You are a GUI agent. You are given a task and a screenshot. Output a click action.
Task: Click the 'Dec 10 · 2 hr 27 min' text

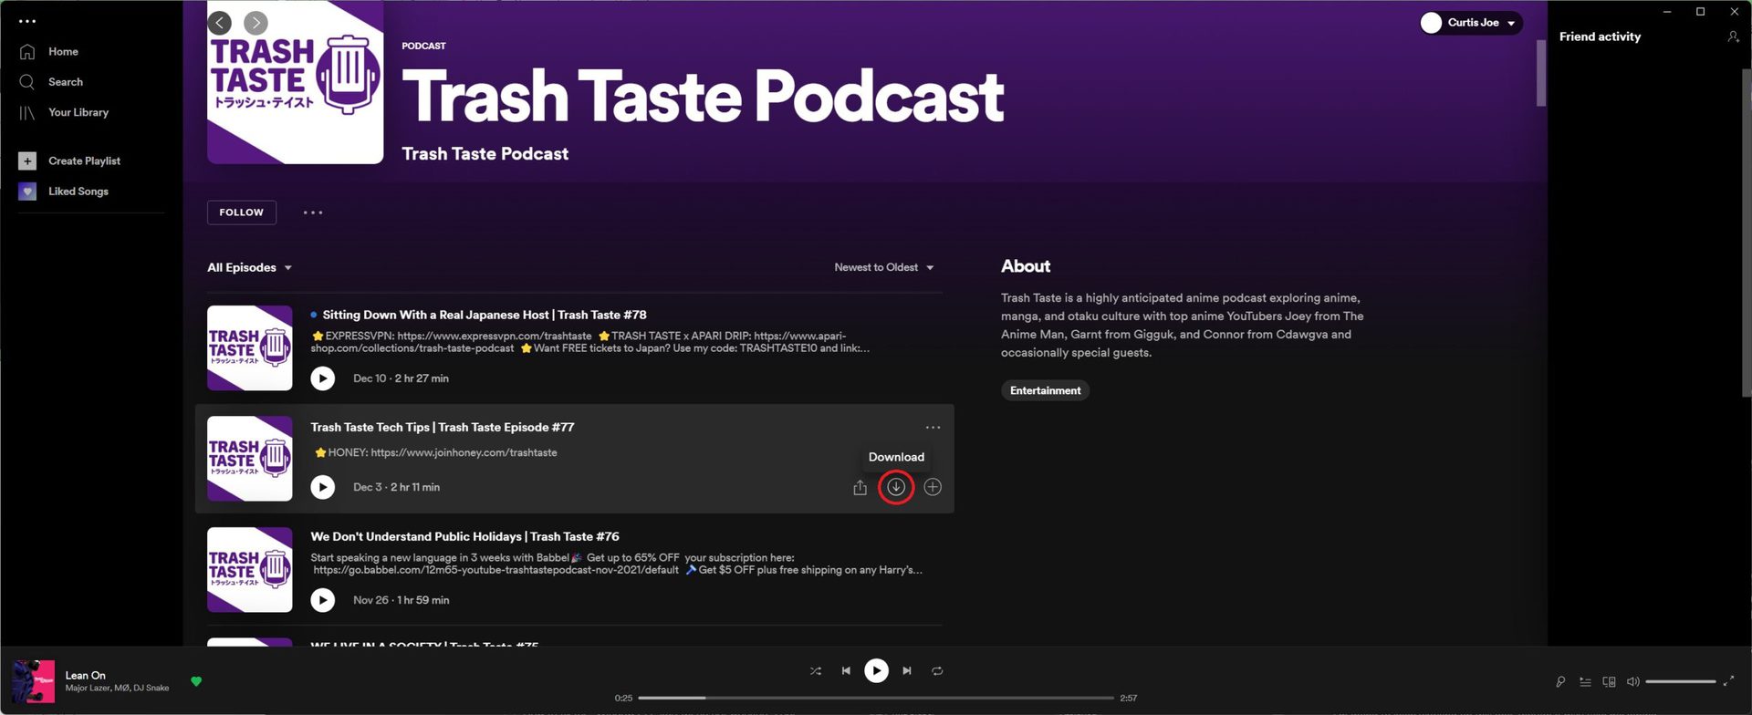click(401, 378)
